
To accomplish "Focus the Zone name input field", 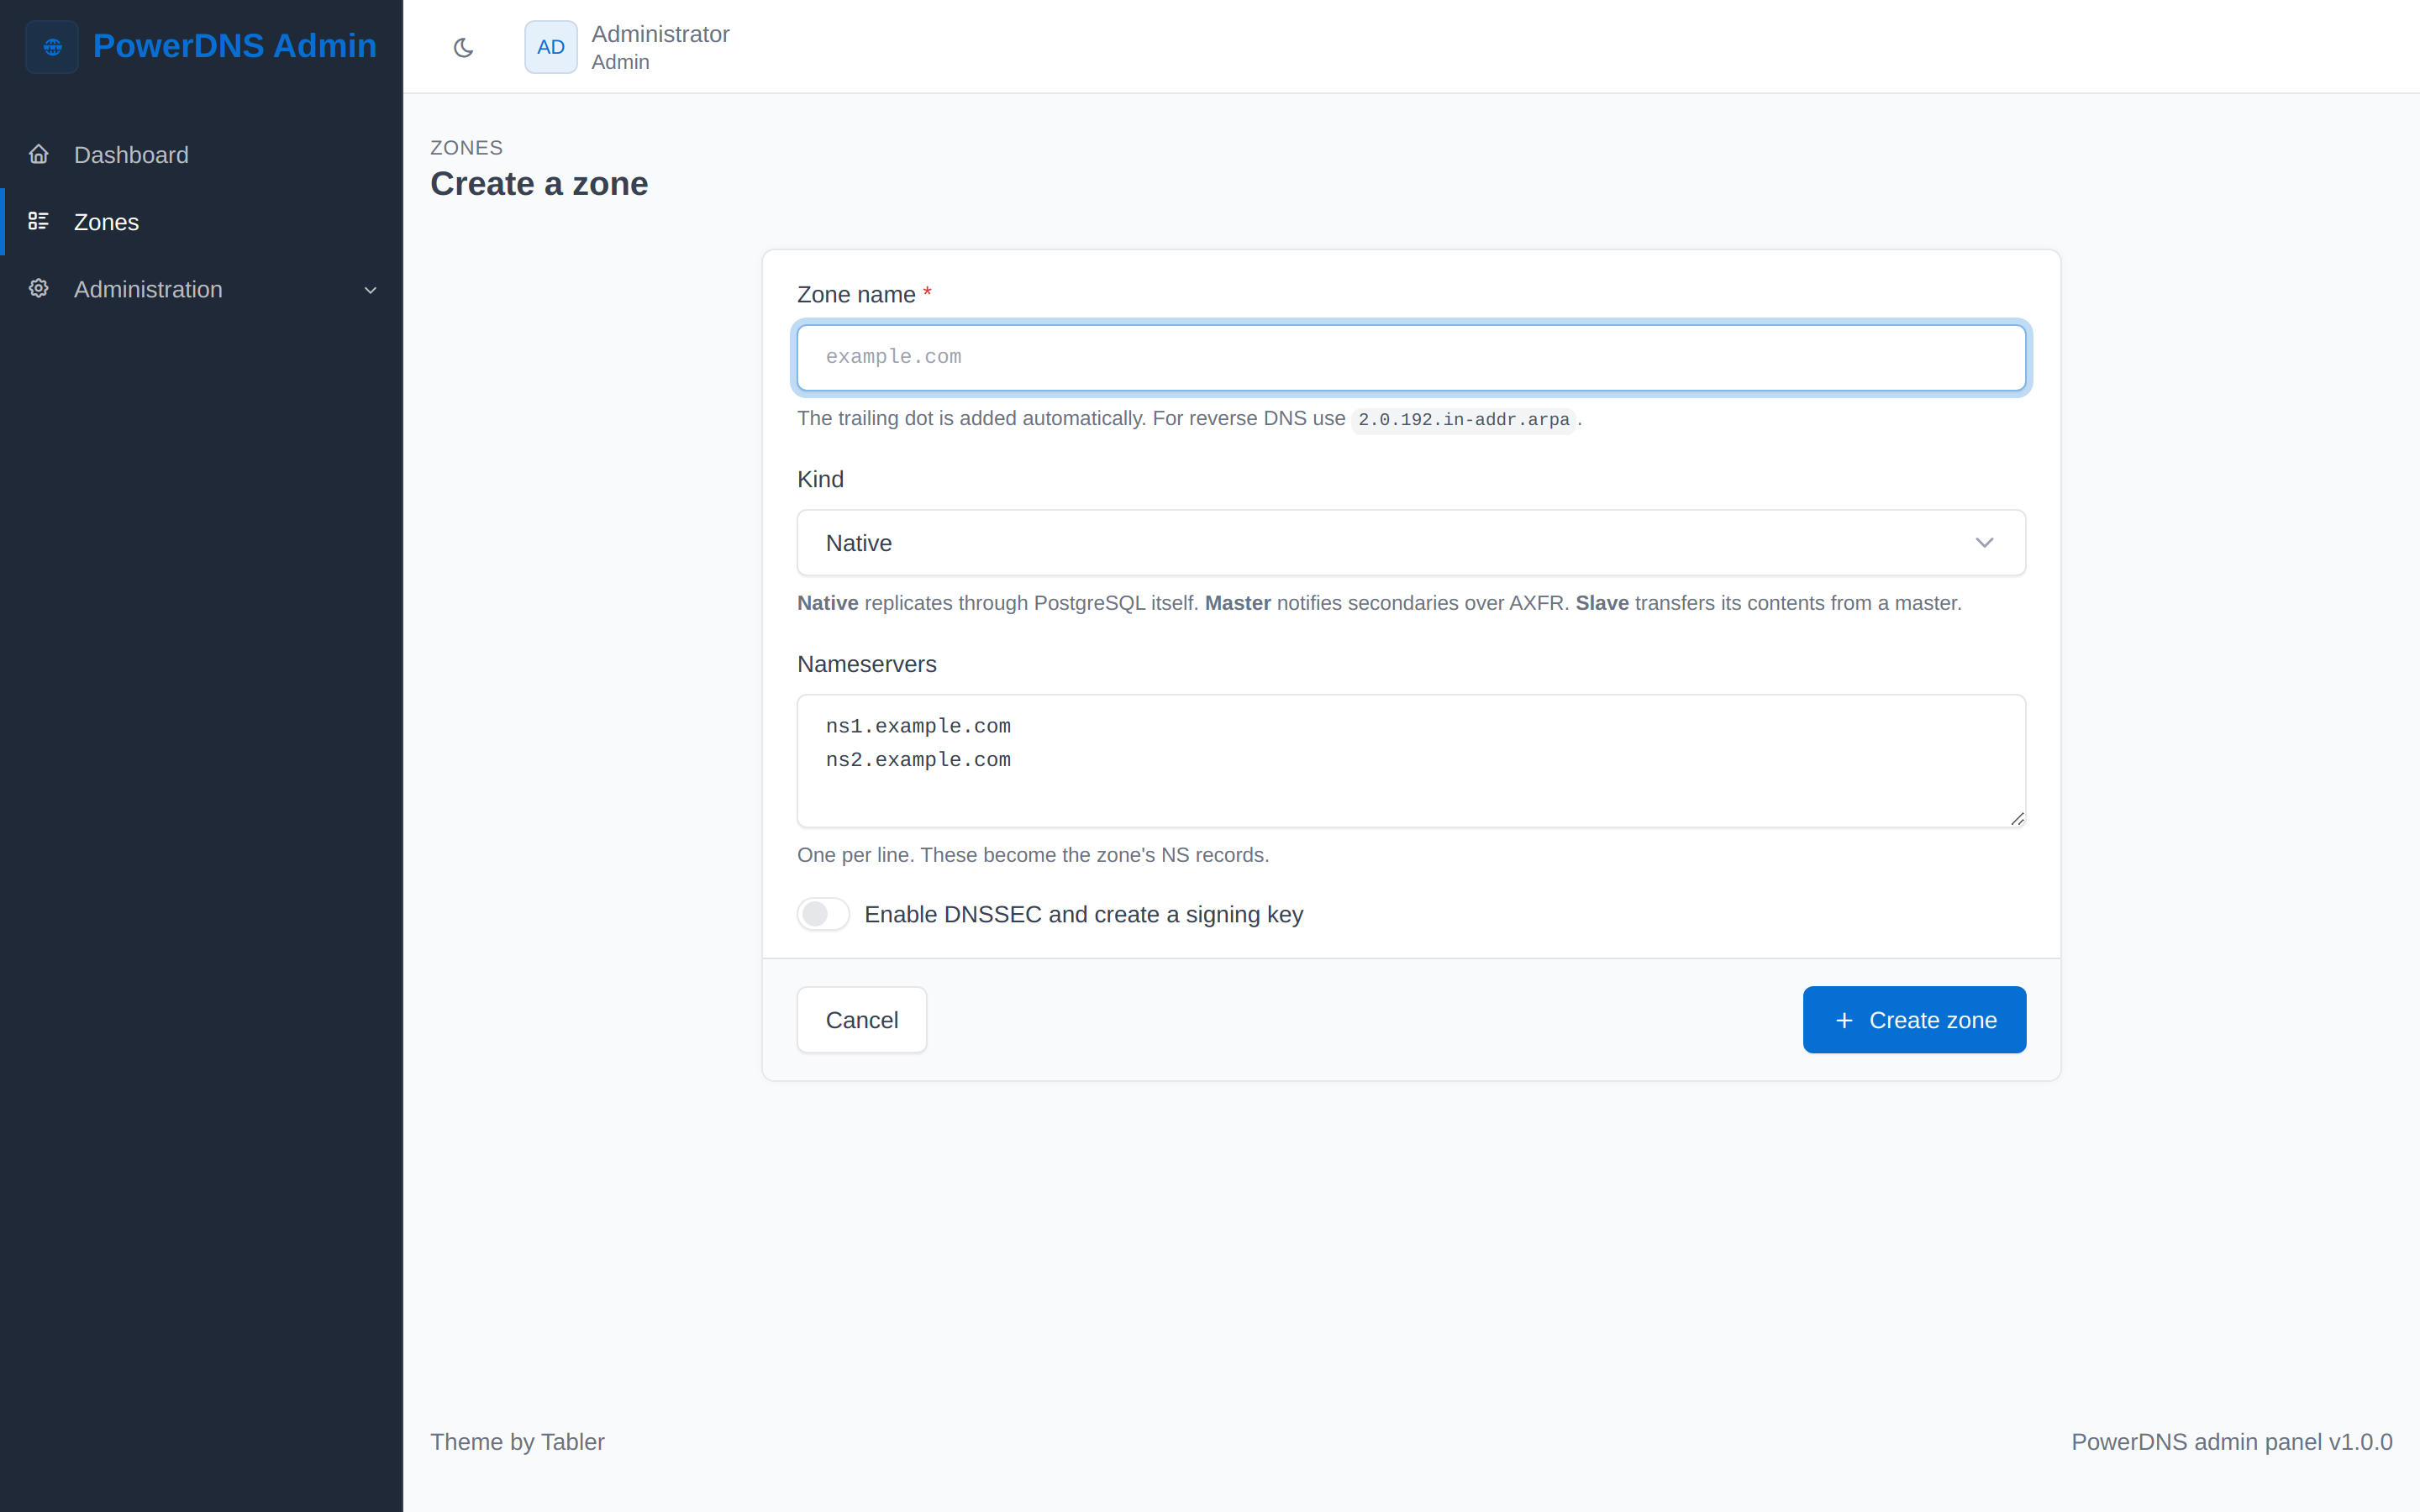I will click(x=1411, y=358).
